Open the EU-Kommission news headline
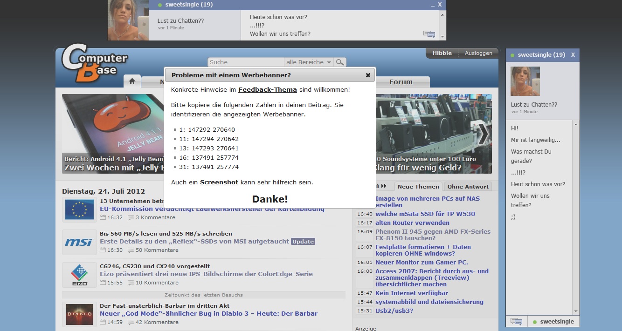622x331 pixels. click(212, 209)
